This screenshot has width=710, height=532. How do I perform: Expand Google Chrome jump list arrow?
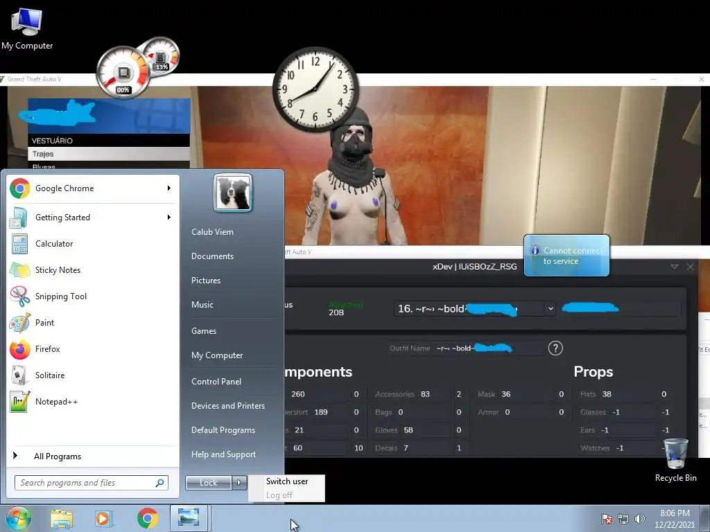pyautogui.click(x=169, y=188)
